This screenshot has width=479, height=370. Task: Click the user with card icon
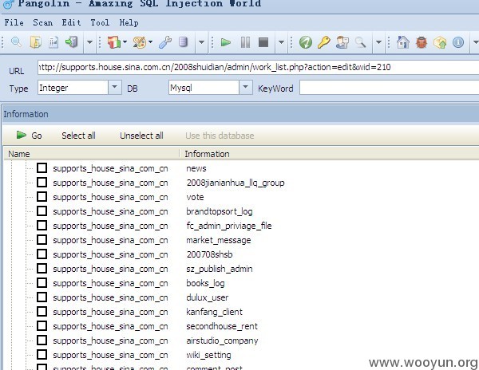click(342, 42)
